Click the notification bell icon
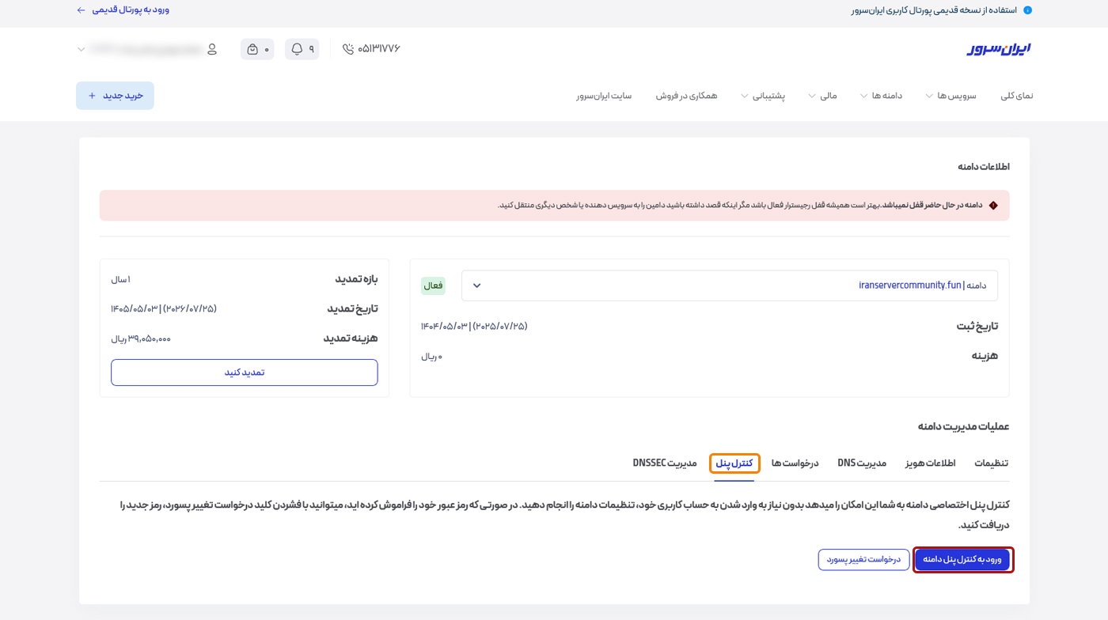1108x620 pixels. point(298,49)
